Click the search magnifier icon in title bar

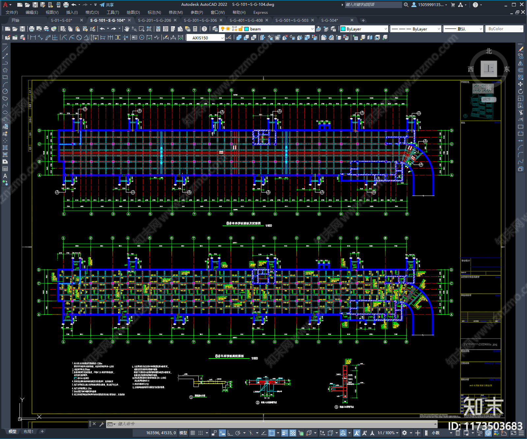point(406,5)
